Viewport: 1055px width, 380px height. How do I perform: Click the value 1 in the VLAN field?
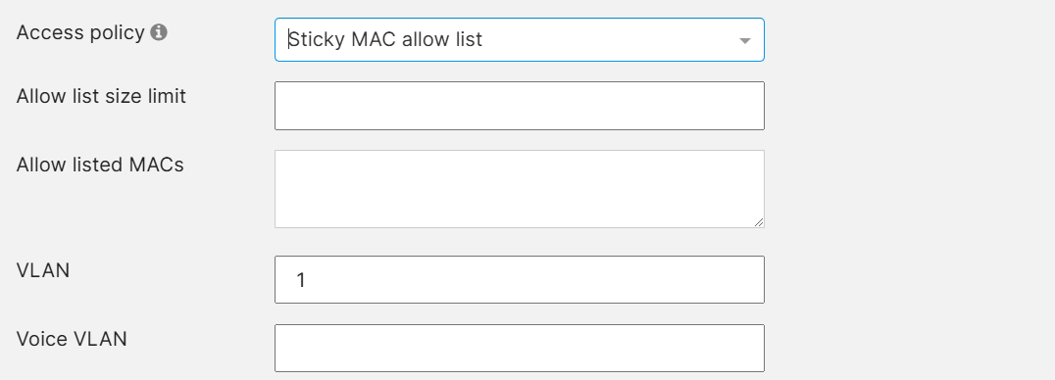coord(301,280)
